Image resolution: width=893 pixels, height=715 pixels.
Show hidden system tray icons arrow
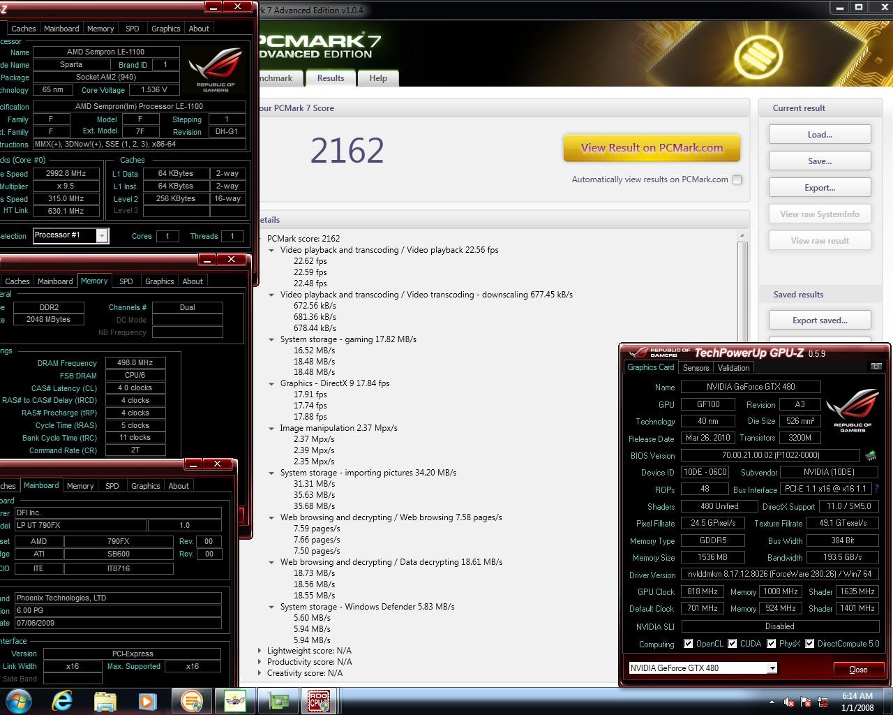[772, 702]
